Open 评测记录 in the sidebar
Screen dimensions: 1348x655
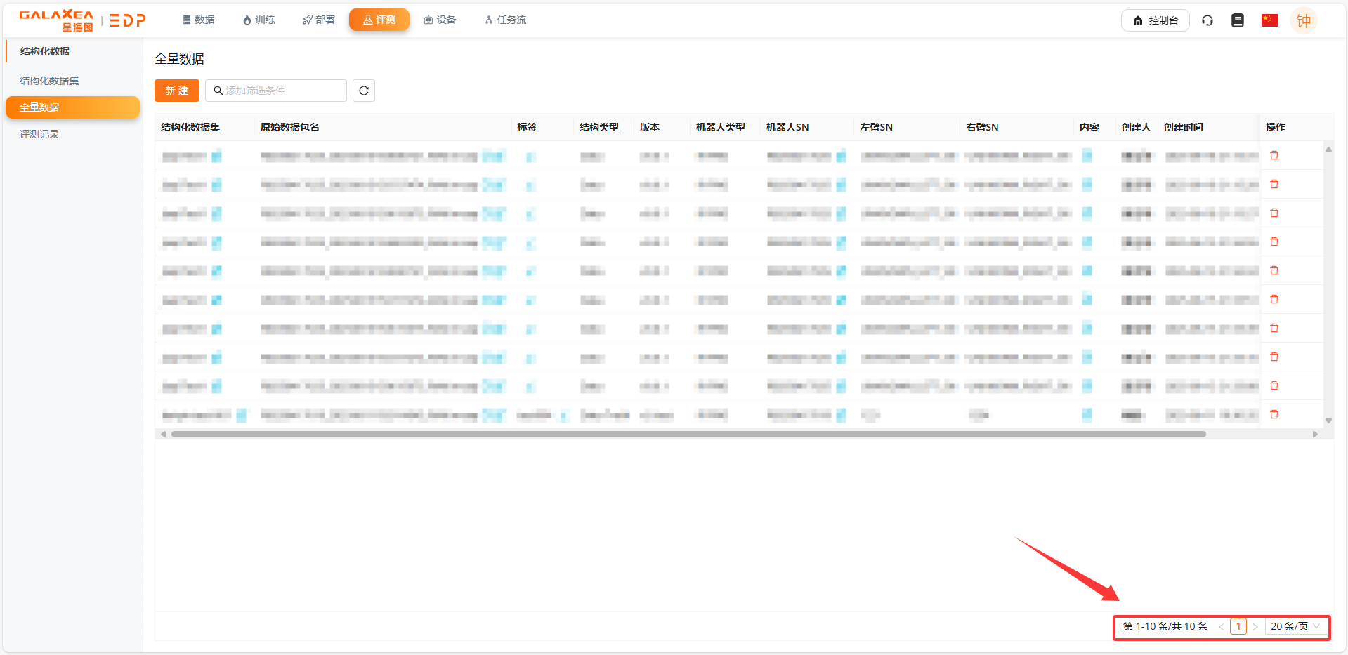(39, 134)
